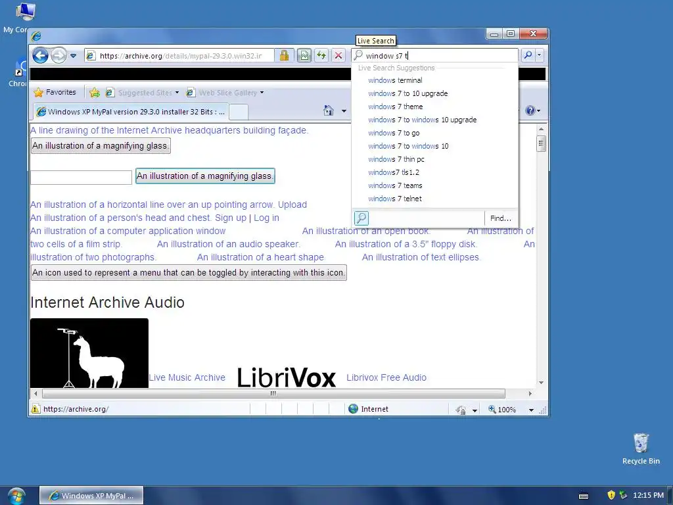Click the security lock icon
The image size is (673, 505).
point(284,55)
